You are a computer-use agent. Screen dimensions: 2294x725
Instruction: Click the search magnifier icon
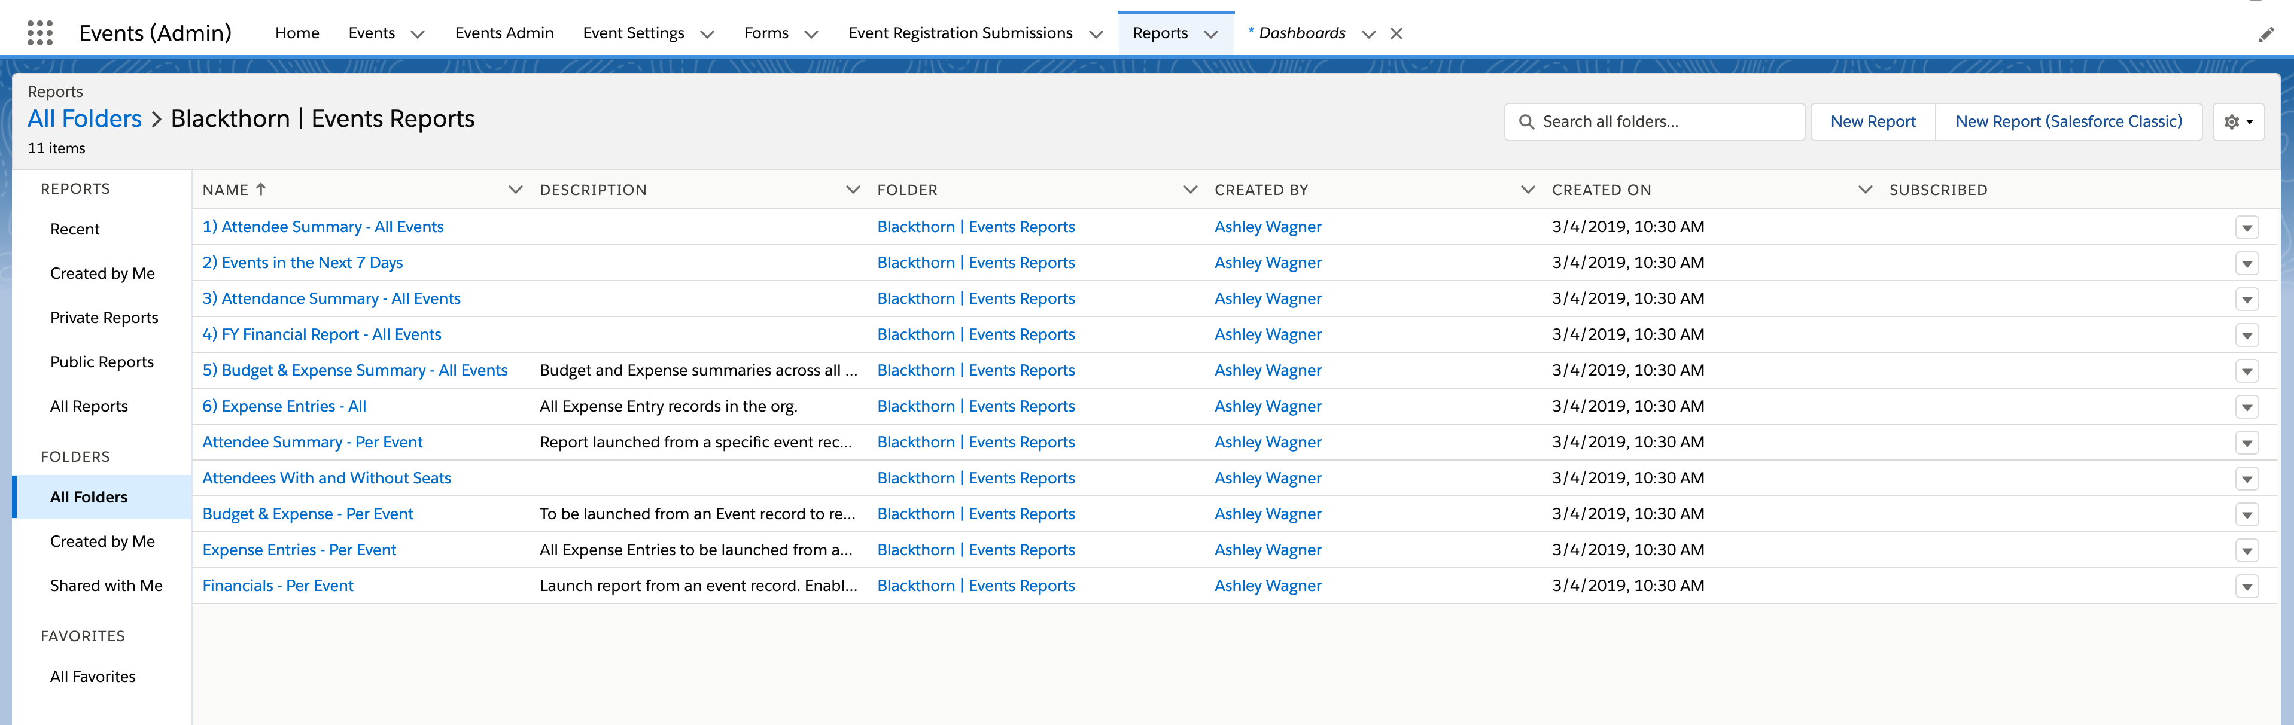[x=1526, y=122]
